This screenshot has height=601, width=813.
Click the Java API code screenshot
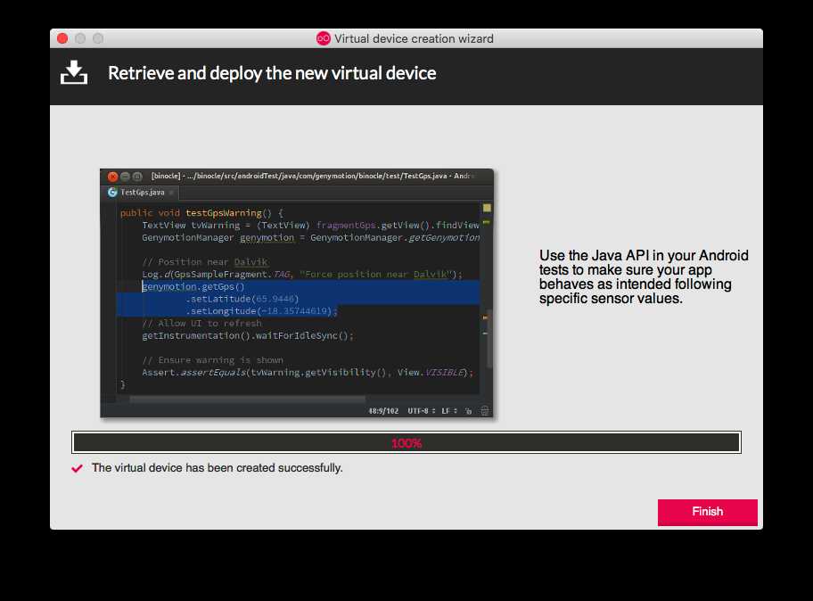pos(297,293)
